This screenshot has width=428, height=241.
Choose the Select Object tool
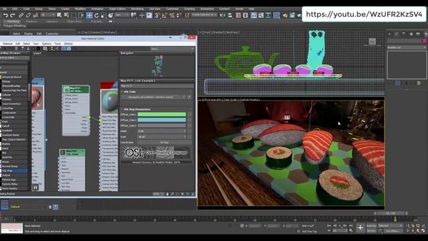[59, 15]
